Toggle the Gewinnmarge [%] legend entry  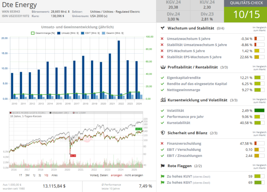pos(43,33)
